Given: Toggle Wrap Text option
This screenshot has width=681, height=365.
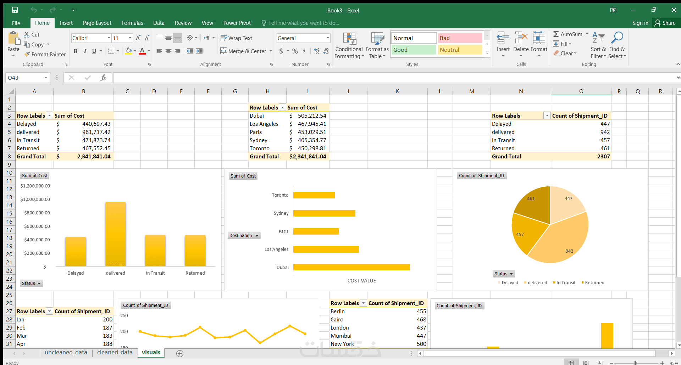Looking at the screenshot, I should click(236, 38).
